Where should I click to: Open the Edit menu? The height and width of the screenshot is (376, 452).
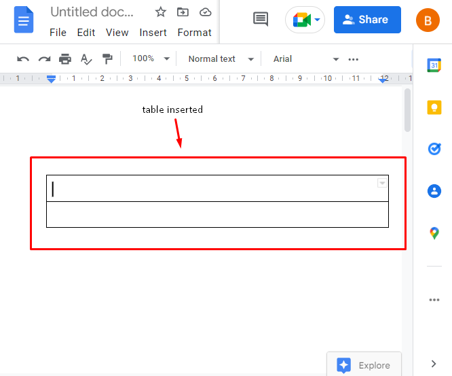(x=86, y=33)
